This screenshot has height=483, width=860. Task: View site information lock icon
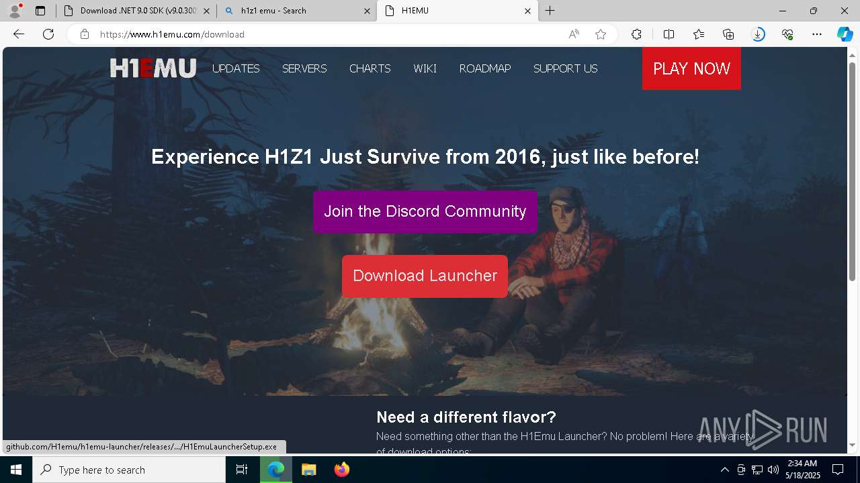[x=85, y=34]
